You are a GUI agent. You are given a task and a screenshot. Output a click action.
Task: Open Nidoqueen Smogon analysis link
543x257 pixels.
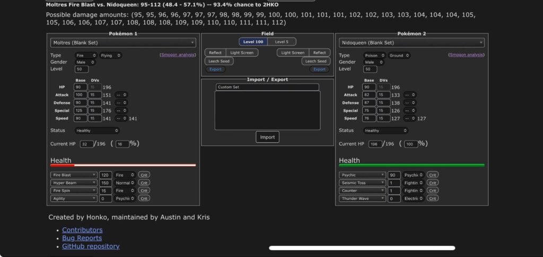[467, 54]
